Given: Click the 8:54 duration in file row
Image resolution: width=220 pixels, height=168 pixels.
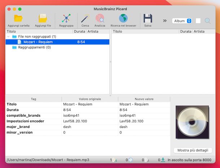Looking at the screenshot, I should tap(81, 42).
